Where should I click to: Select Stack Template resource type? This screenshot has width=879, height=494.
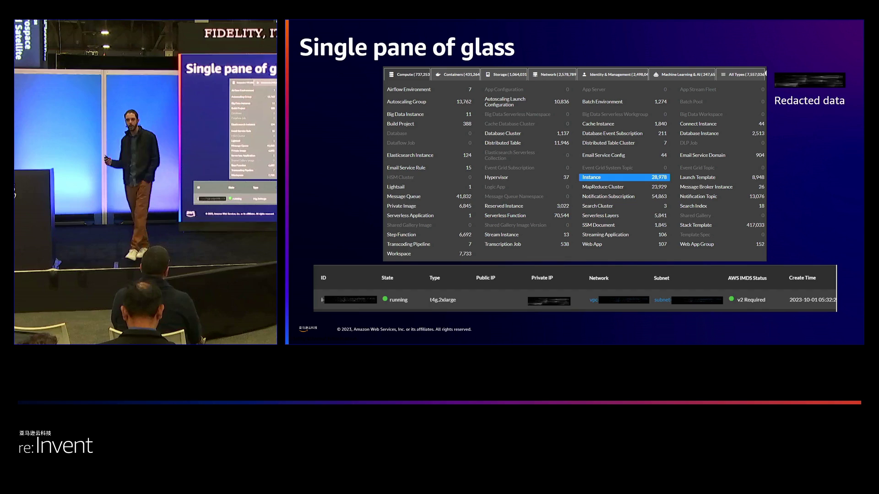(695, 225)
